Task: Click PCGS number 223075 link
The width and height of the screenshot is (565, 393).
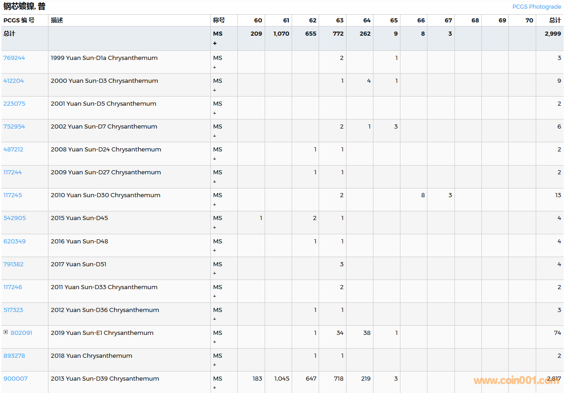Action: (14, 103)
